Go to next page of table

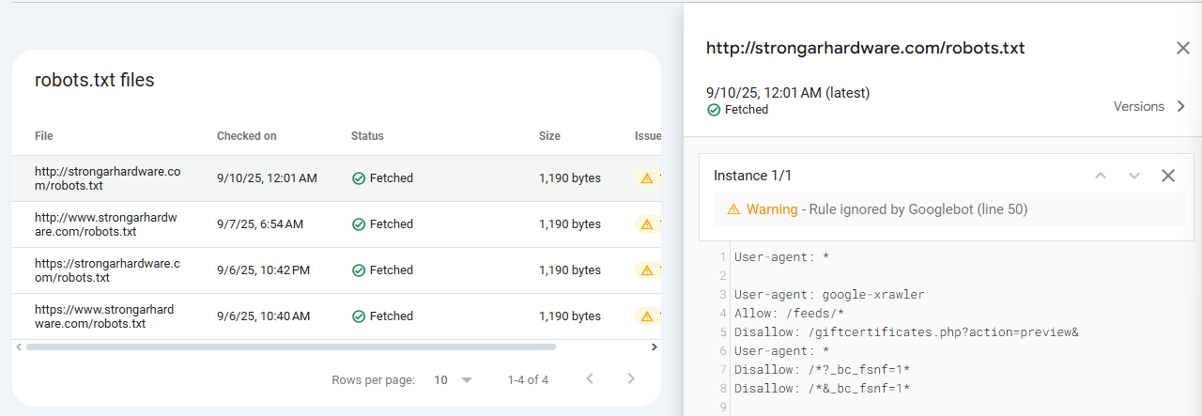(631, 379)
